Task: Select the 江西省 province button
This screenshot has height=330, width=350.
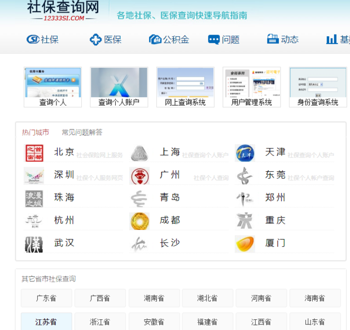Action: [261, 322]
